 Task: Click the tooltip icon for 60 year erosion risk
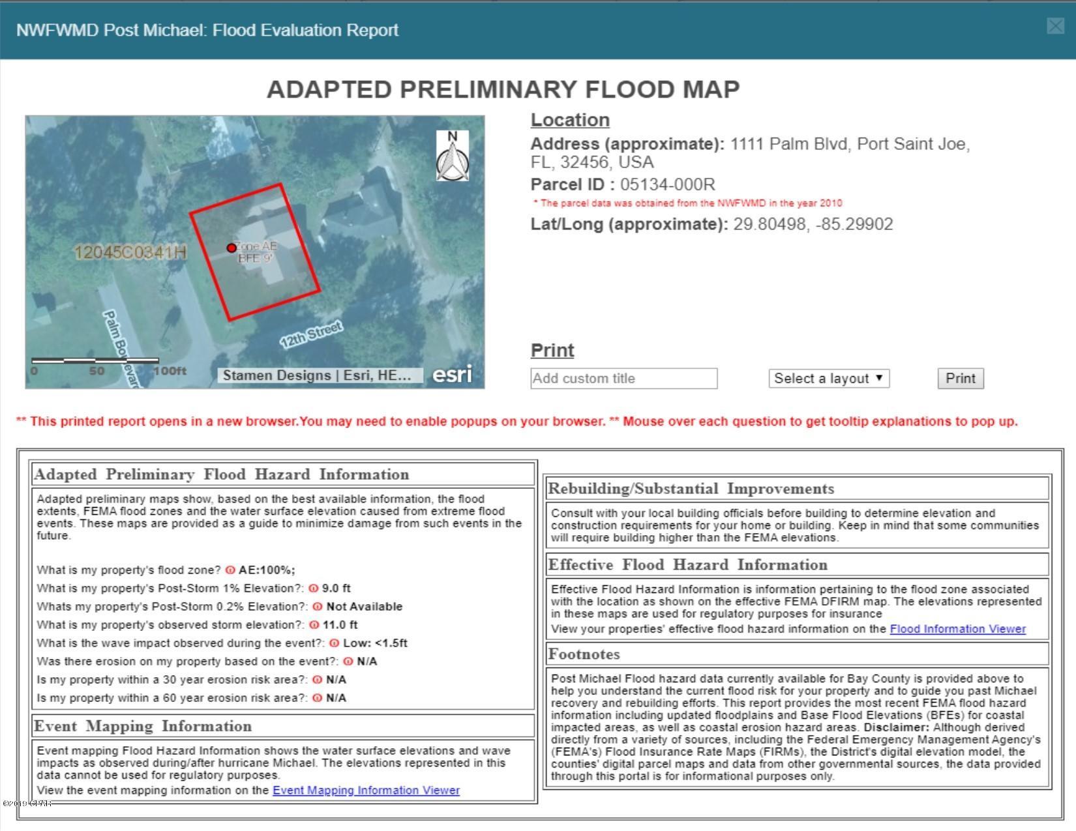(318, 697)
